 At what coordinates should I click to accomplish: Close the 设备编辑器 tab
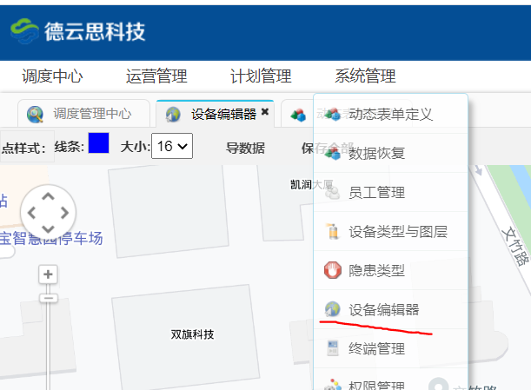coord(265,112)
